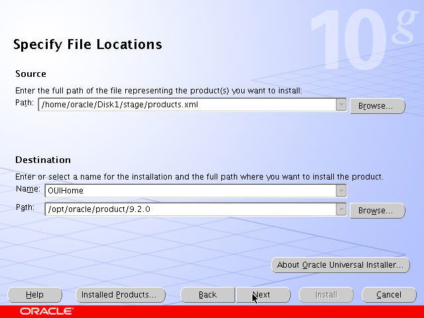Click the Destination instruction text about installation name
The image size is (424, 318).
pos(199,177)
